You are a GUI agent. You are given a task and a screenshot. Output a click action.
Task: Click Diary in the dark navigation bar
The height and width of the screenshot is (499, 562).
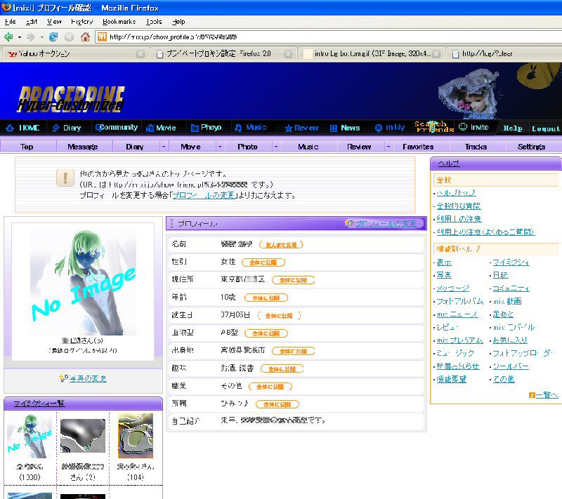pyautogui.click(x=67, y=128)
